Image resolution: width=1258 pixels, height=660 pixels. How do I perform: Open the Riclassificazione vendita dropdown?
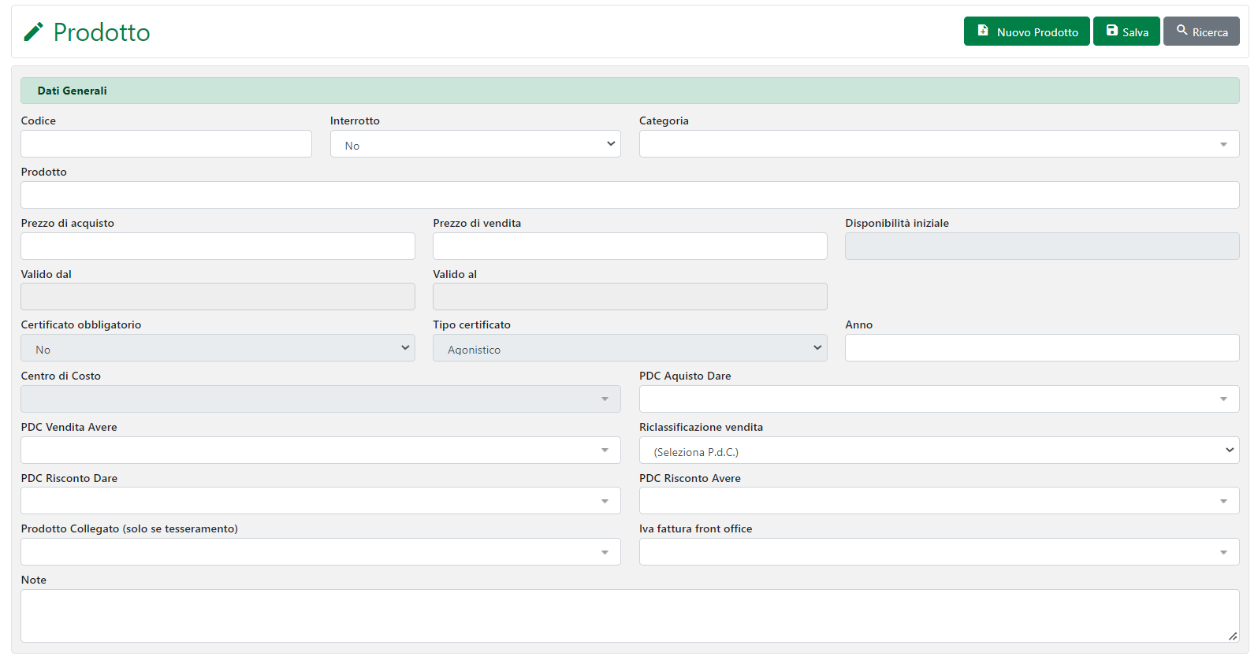[x=939, y=451]
